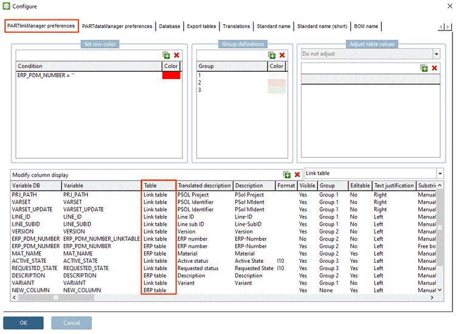
Task: Change color swatch of group 3
Action: [x=277, y=90]
